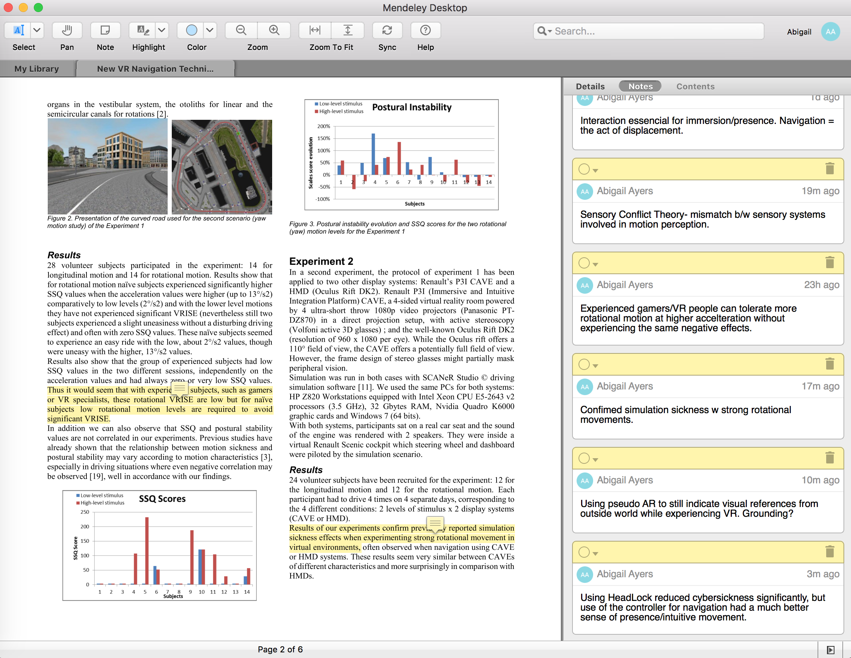Click avatar on the 17m ago note
851x658 pixels.
(584, 386)
